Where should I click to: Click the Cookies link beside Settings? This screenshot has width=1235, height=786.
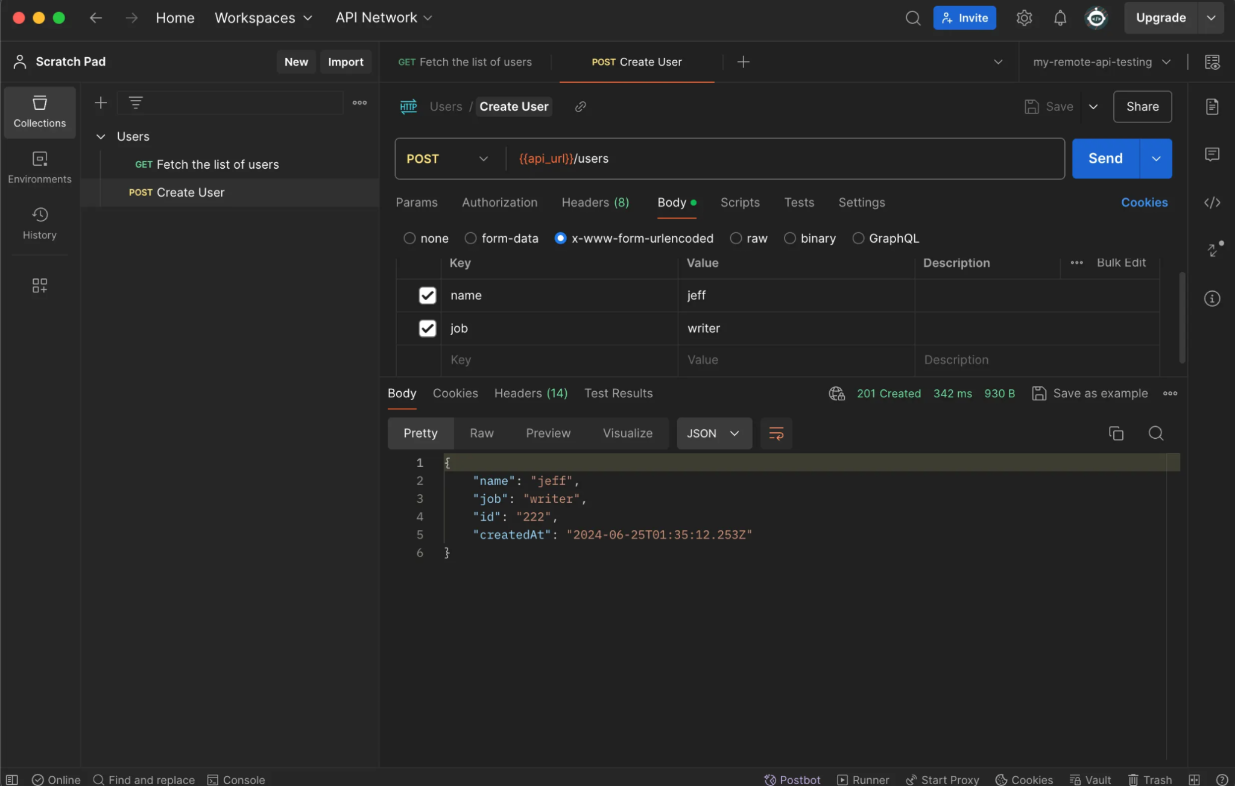1144,203
